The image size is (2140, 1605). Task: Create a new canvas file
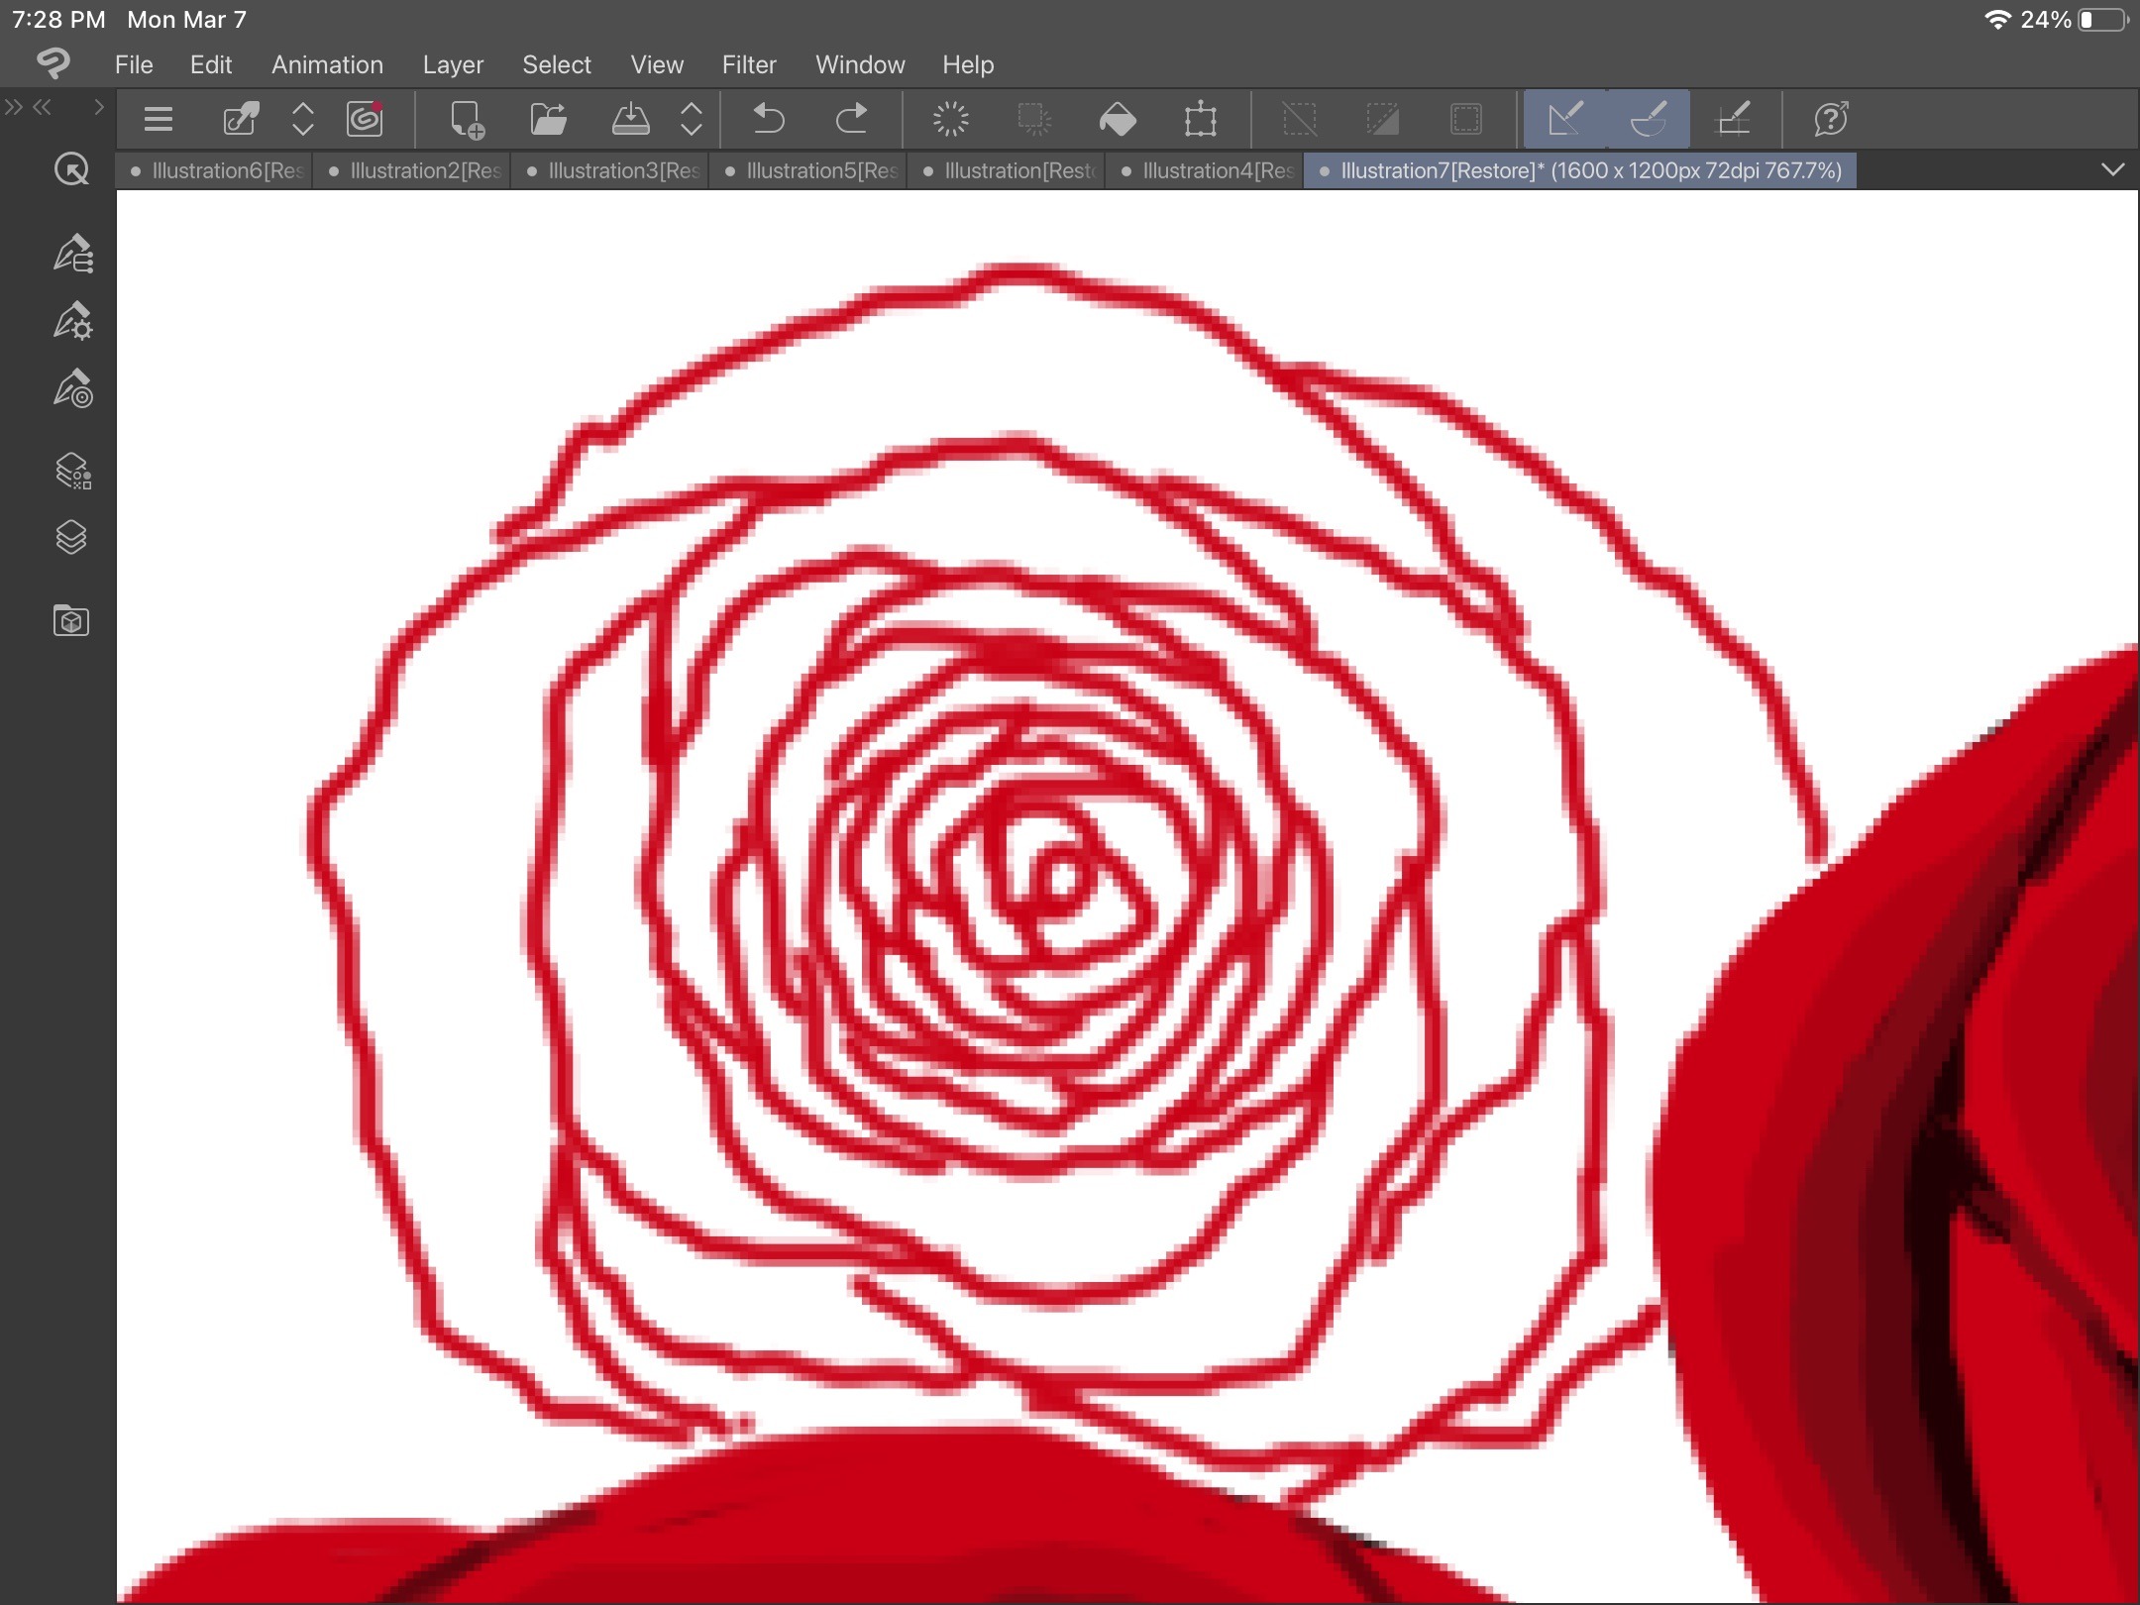[x=467, y=120]
